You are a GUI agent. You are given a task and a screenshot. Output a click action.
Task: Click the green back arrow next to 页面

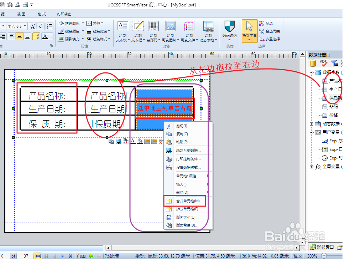91,256
